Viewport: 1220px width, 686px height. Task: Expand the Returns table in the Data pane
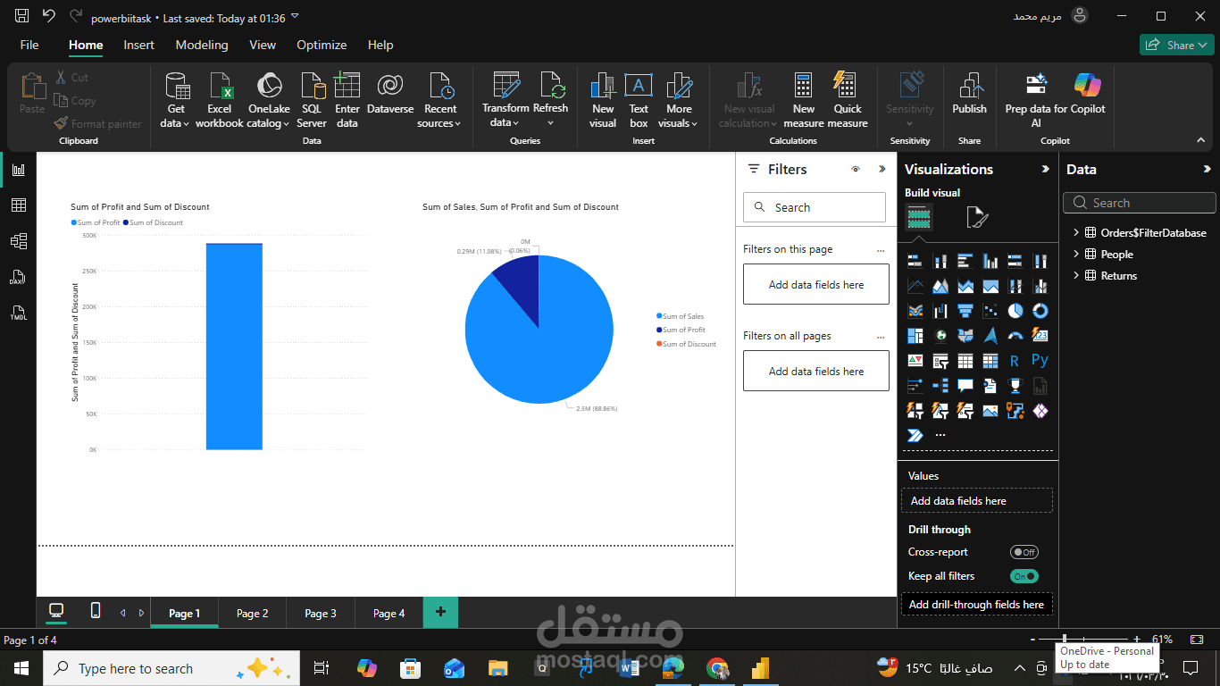click(1076, 275)
